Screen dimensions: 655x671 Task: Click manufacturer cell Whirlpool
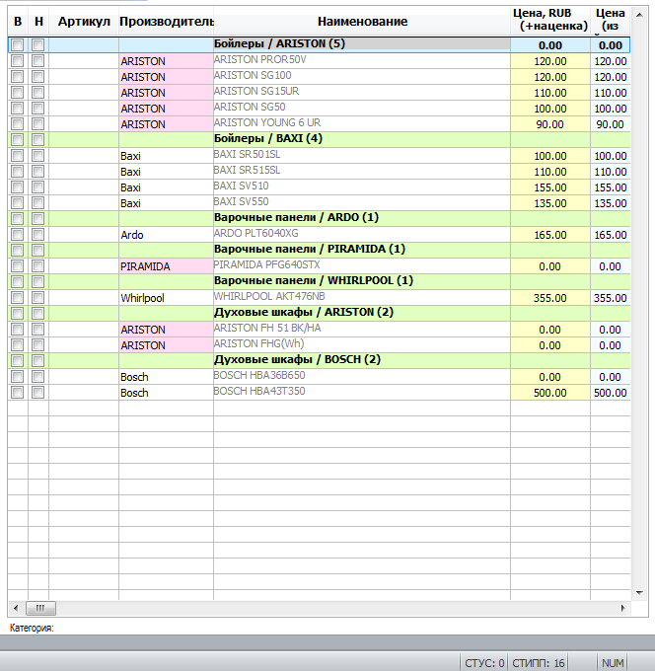click(166, 298)
